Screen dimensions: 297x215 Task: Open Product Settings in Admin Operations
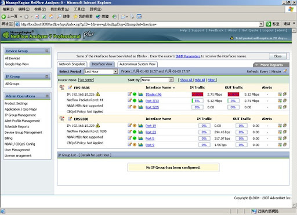[16, 103]
